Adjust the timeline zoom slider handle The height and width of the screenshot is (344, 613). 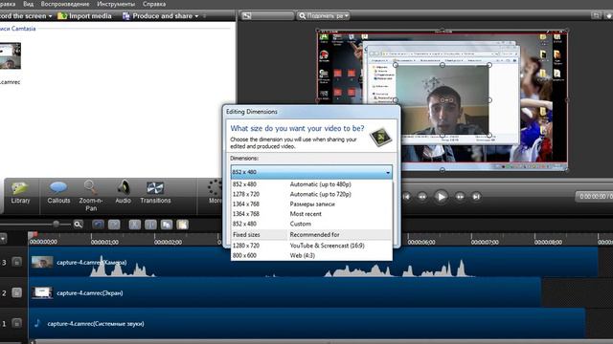pyautogui.click(x=56, y=224)
